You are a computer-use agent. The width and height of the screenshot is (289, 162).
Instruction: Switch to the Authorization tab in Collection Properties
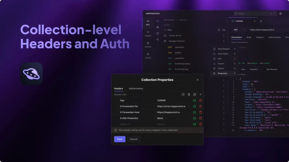[136, 89]
